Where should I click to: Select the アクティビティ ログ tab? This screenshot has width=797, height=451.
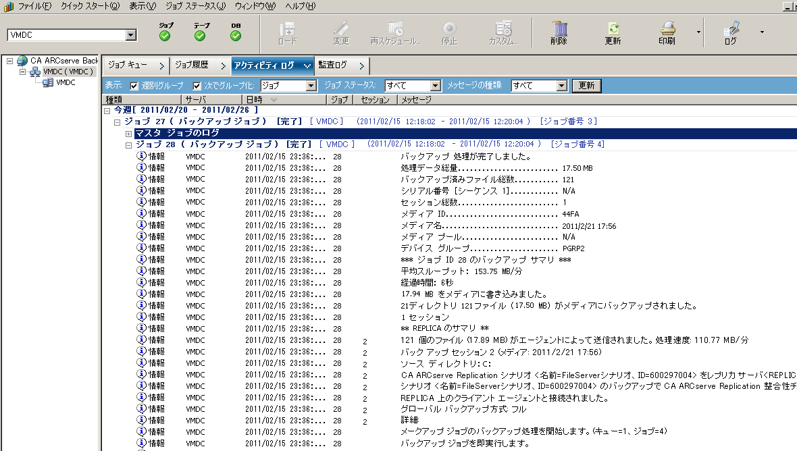(272, 65)
